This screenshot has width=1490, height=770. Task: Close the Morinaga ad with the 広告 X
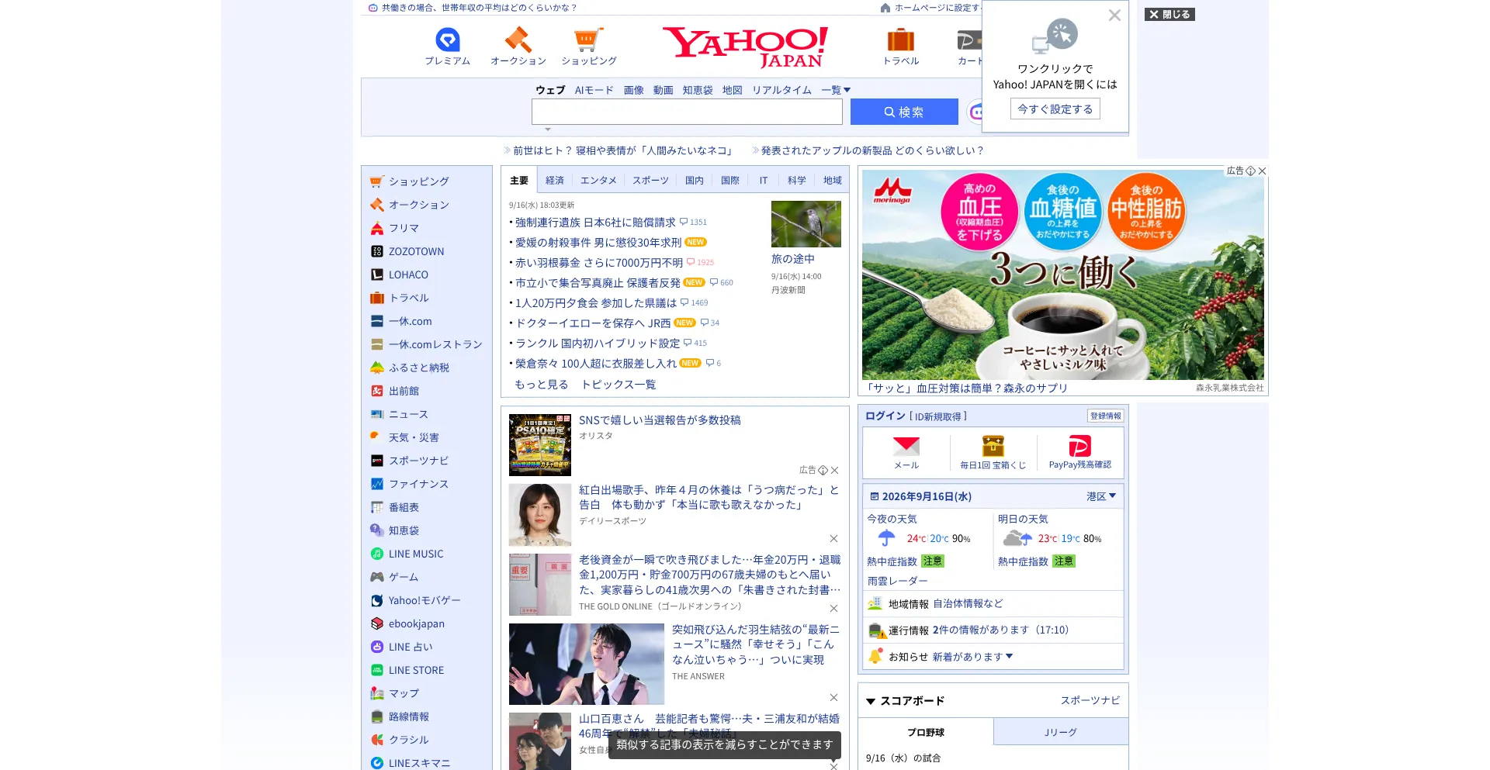click(x=1262, y=171)
